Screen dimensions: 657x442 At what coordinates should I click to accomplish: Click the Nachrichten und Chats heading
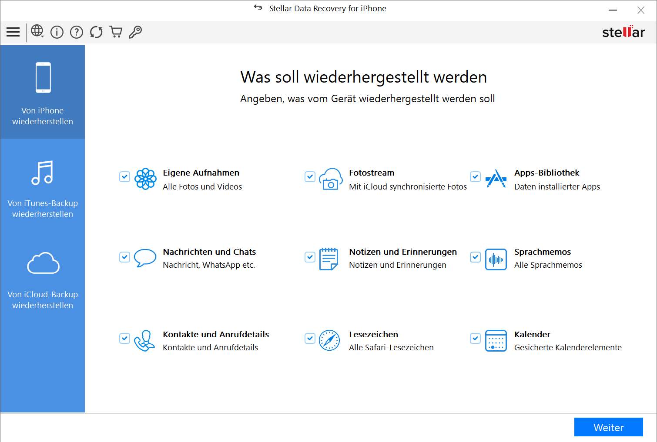pos(209,252)
